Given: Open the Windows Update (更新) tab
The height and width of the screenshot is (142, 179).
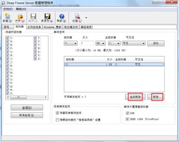Looking at the screenshot, I should tap(53, 27).
